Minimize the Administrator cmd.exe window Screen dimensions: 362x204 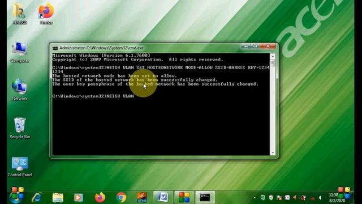[246, 46]
